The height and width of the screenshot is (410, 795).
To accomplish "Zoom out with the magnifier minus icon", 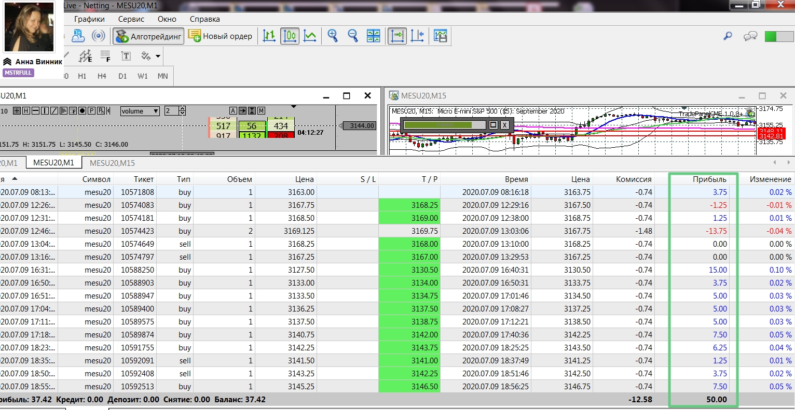I will (x=353, y=36).
